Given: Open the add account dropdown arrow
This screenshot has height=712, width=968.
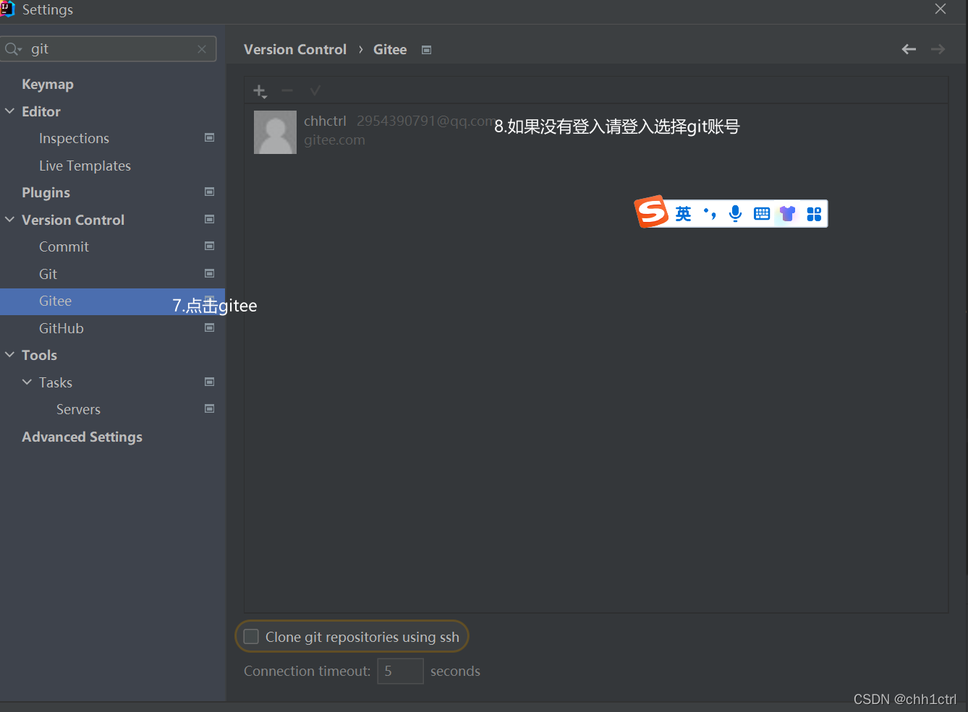Looking at the screenshot, I should point(265,95).
